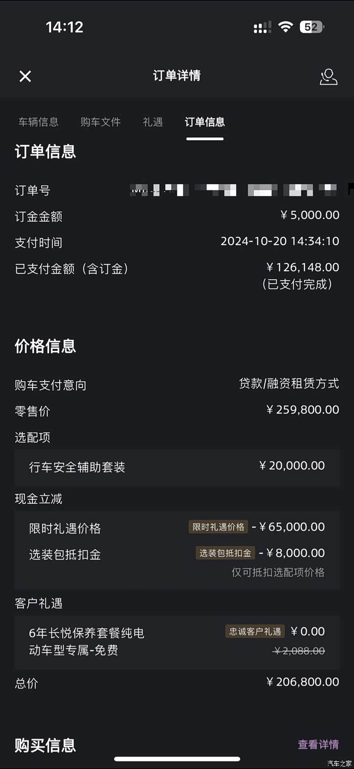Open the 购车文件 tab
Viewport: 354px width, 769px height.
click(x=101, y=122)
